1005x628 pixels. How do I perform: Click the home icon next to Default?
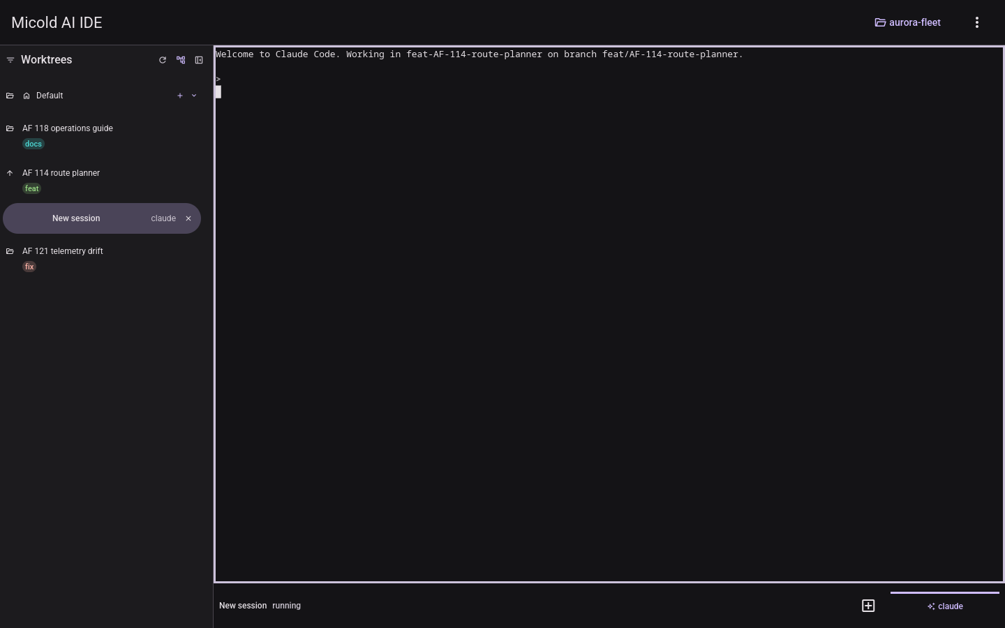(x=27, y=96)
